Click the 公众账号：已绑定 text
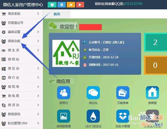This screenshot has width=167, height=129. [x=107, y=42]
